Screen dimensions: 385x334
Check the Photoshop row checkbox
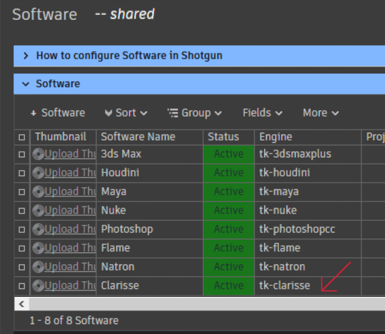click(22, 230)
